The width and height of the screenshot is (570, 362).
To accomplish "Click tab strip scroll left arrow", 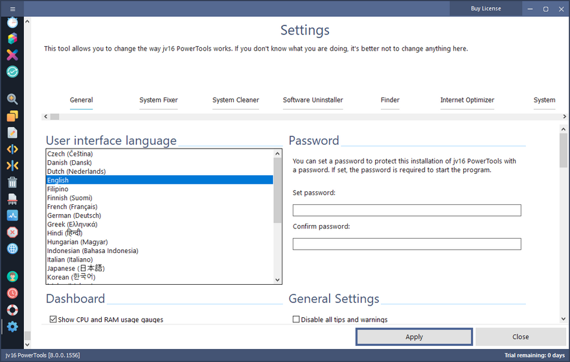I will click(x=45, y=117).
